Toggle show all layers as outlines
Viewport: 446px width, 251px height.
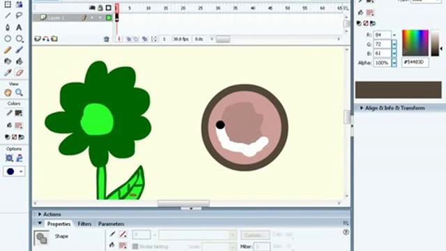click(x=109, y=8)
